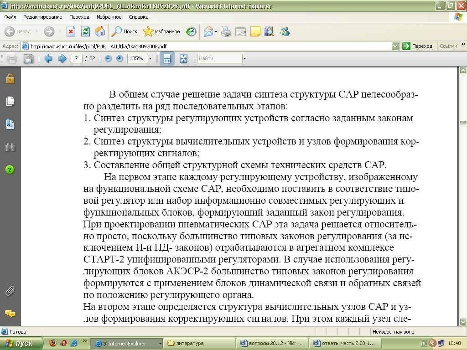Expand the Назад history dropdown arrow
This screenshot has height=350, width=467.
(x=36, y=31)
